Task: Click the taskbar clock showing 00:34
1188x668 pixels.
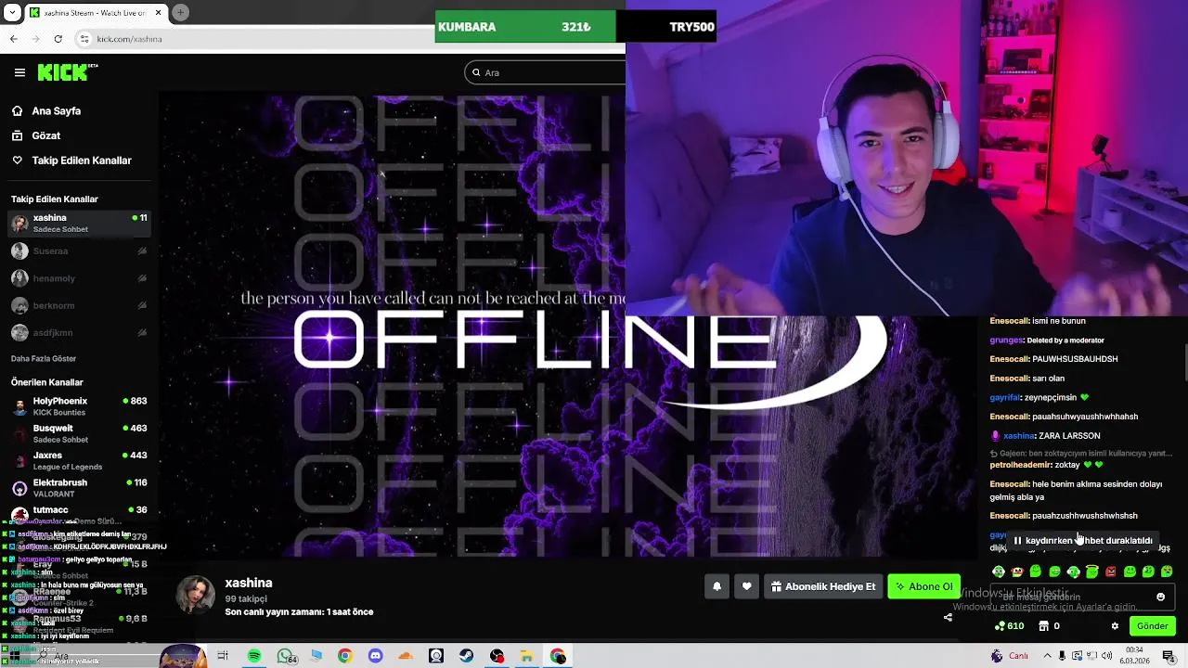Action: pyautogui.click(x=1134, y=656)
